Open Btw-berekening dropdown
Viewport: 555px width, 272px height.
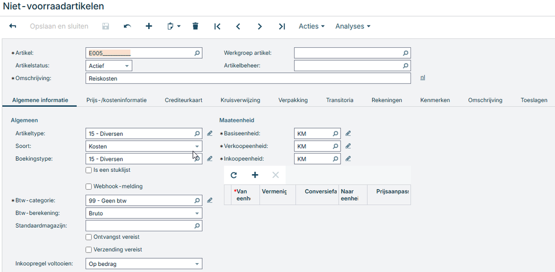pos(144,213)
